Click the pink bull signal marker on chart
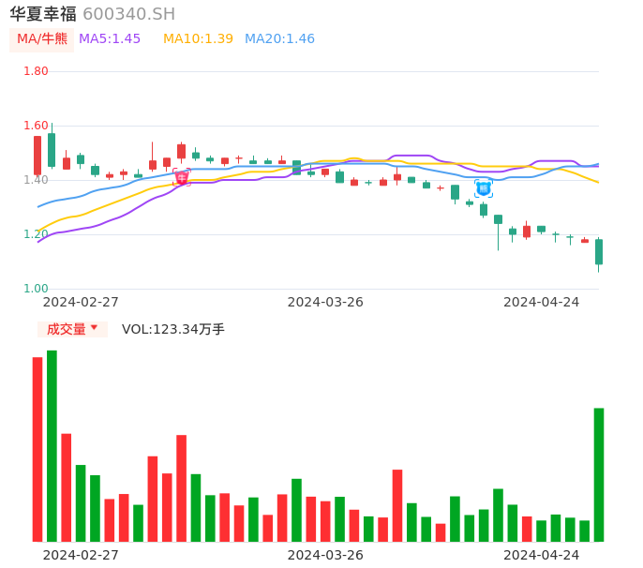The image size is (643, 568). (181, 177)
